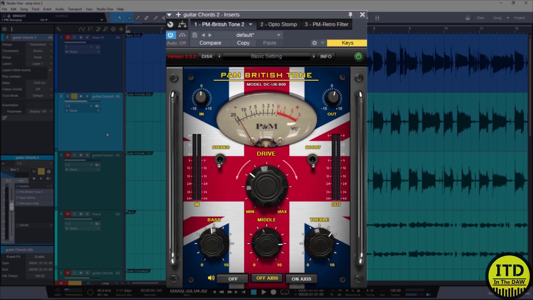Click the OUT gain knob
Viewport: 533px width, 300px height.
tap(332, 97)
